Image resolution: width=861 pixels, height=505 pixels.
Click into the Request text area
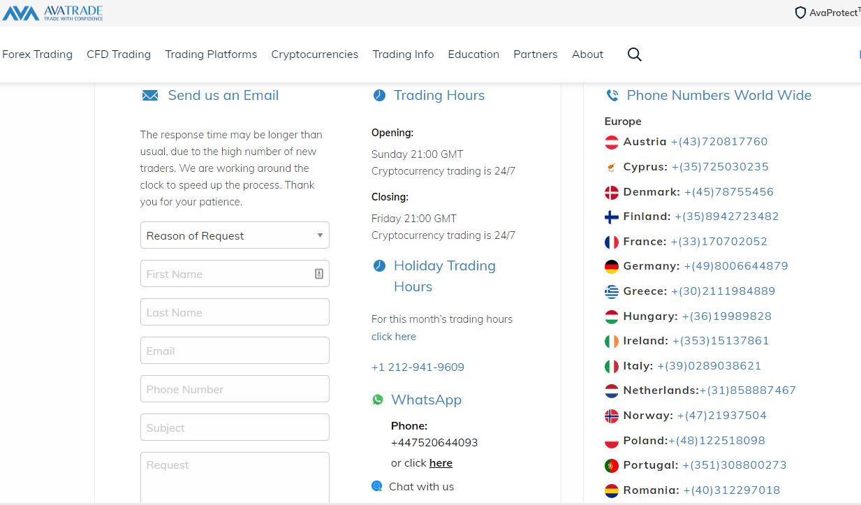point(235,478)
